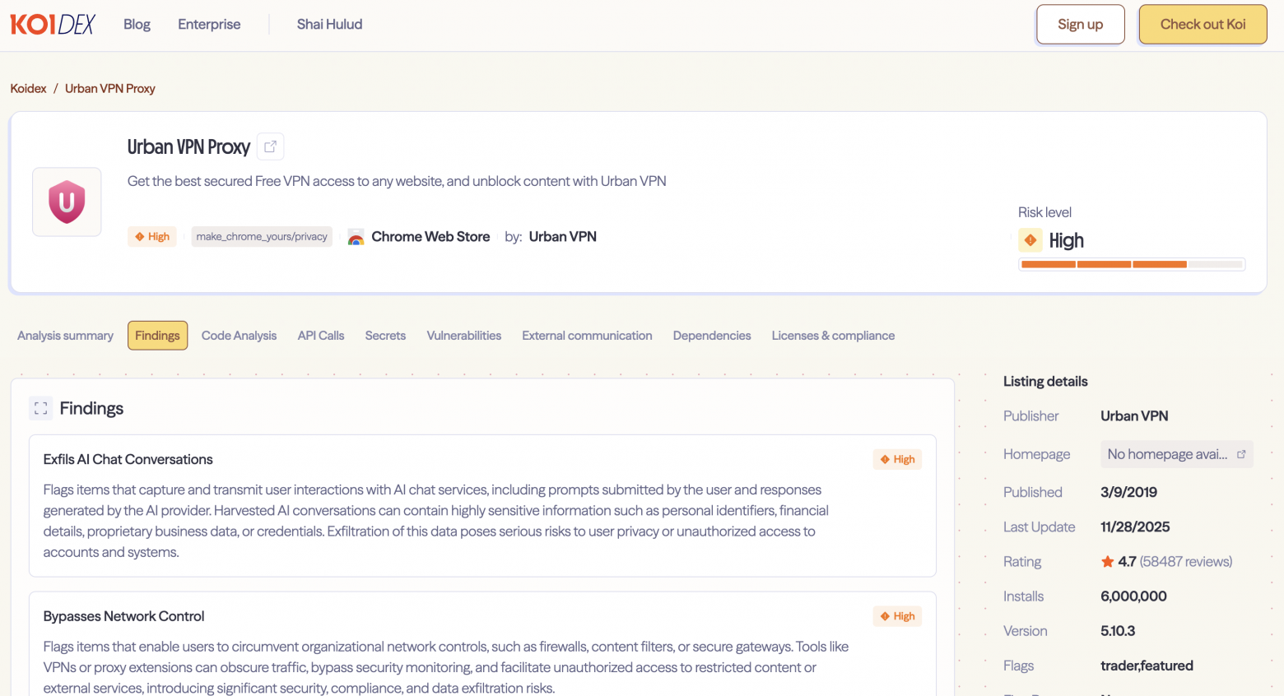
Task: Open the Blog page
Action: tap(137, 25)
